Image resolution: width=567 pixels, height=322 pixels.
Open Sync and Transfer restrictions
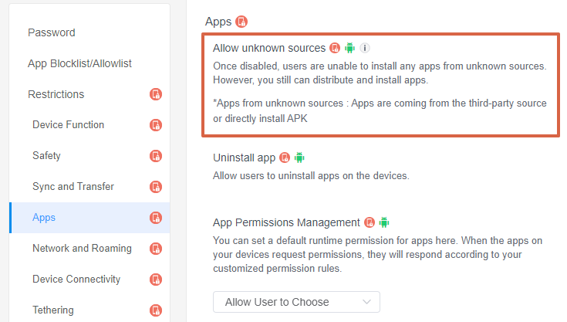coord(73,187)
